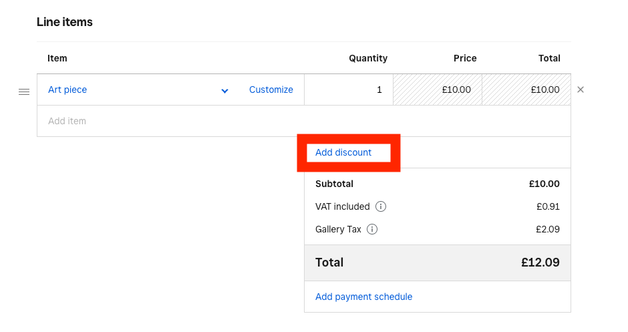Click the Item column header
Screen dimensions: 628x332
[57, 58]
